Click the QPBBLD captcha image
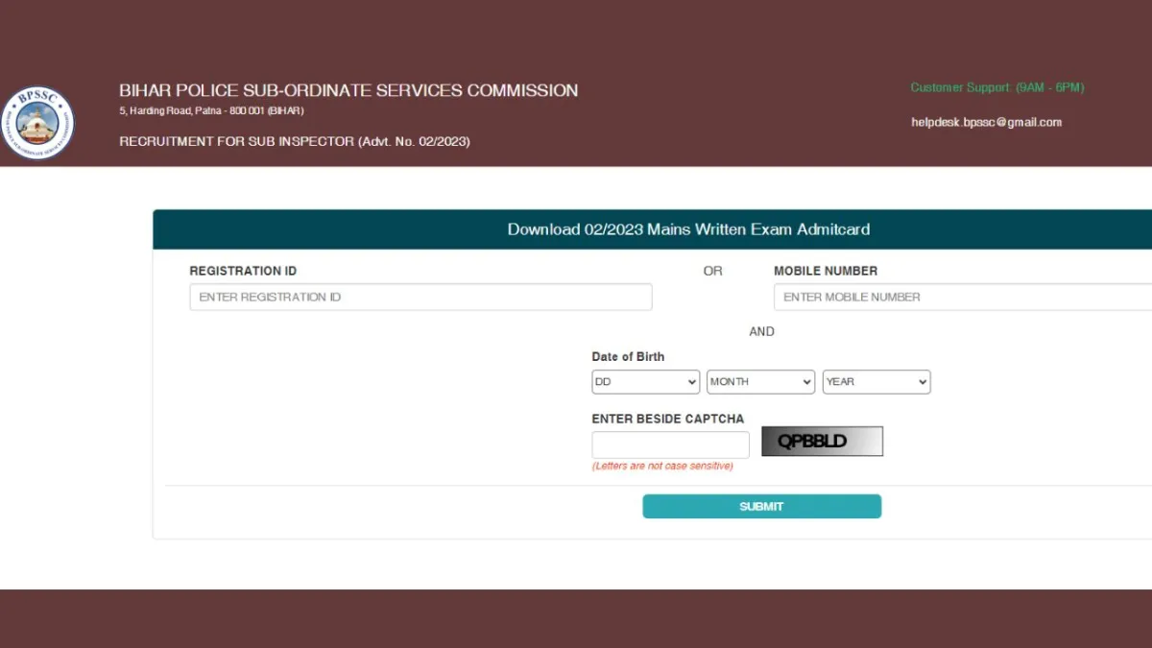Screen dimensions: 1152x648 pyautogui.click(x=822, y=442)
